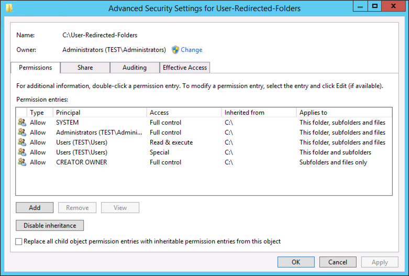The height and width of the screenshot is (276, 409).
Task: Open the Auditing tab
Action: tap(135, 68)
